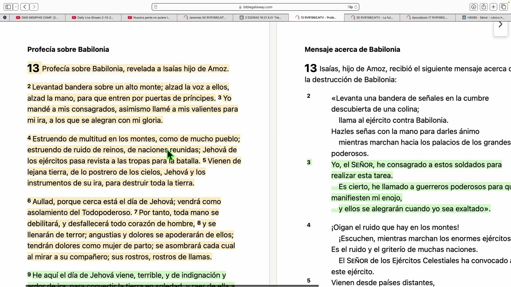Click the line '¡Oigan el ruido que hay en los montes!'
This screenshot has height=287, width=511.
(x=395, y=227)
